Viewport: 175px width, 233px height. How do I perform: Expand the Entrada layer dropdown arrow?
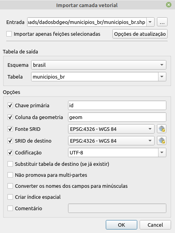point(150,22)
